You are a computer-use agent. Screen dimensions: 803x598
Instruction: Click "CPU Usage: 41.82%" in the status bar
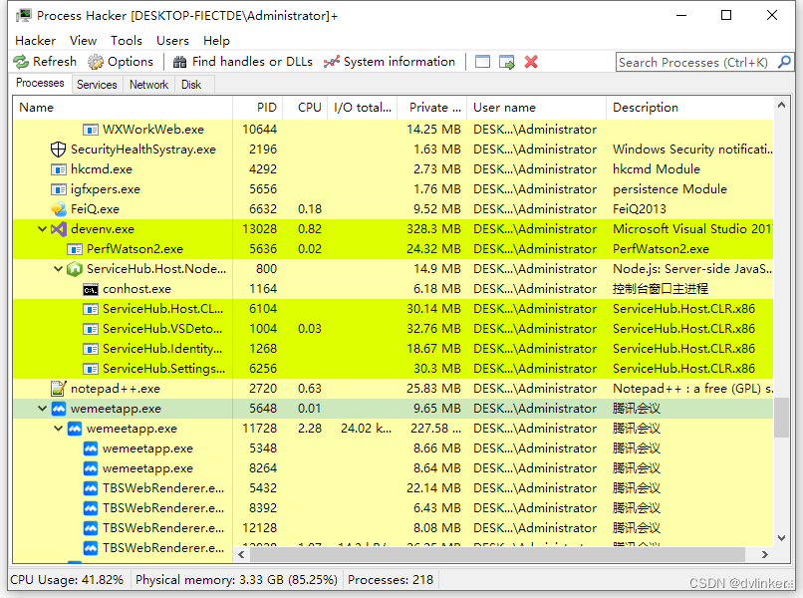(67, 580)
